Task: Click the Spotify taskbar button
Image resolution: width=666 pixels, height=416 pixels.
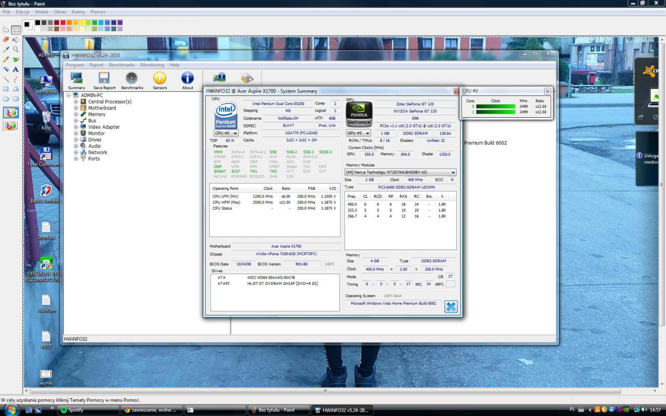Action: click(x=88, y=410)
